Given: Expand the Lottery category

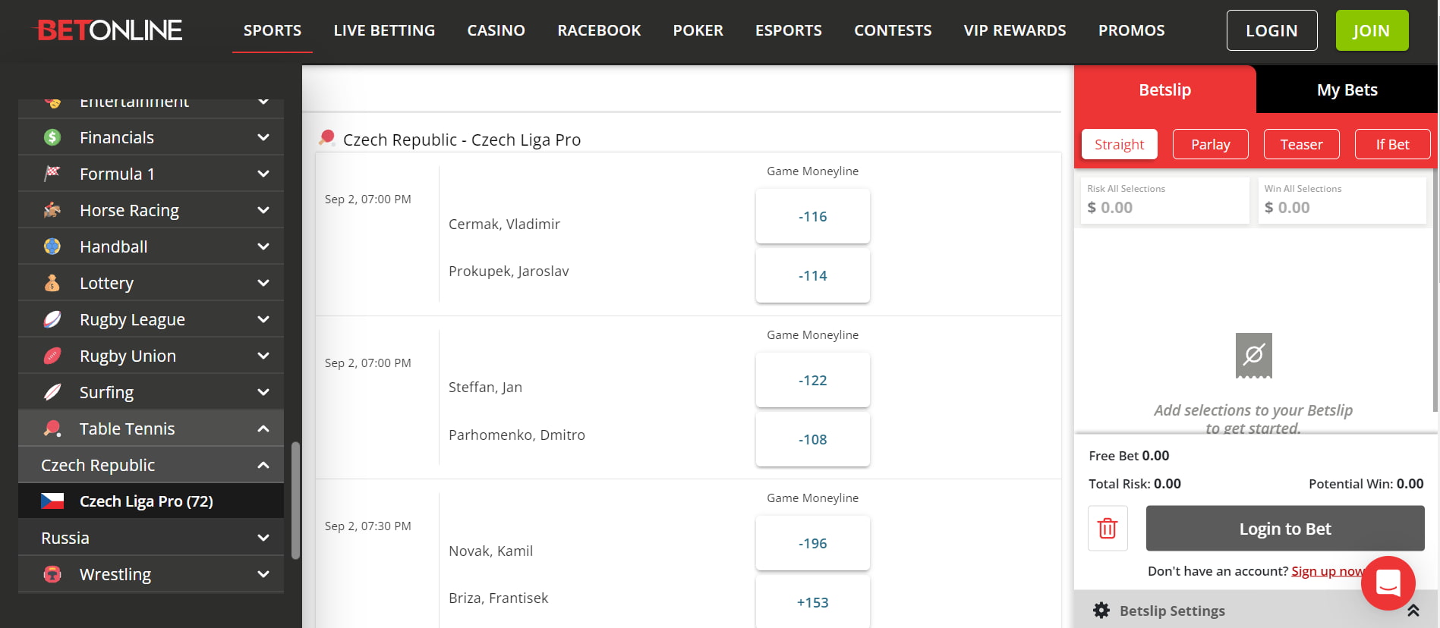Looking at the screenshot, I should point(263,283).
